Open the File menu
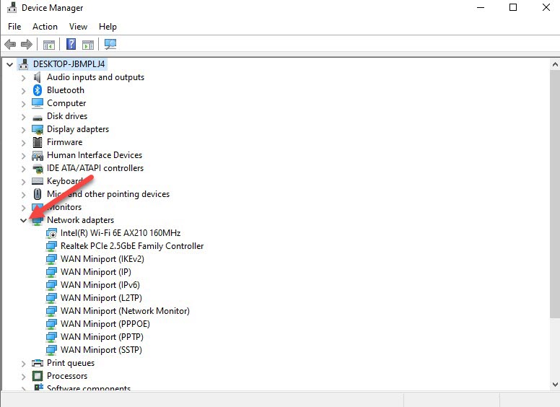Image resolution: width=560 pixels, height=407 pixels. pos(14,27)
